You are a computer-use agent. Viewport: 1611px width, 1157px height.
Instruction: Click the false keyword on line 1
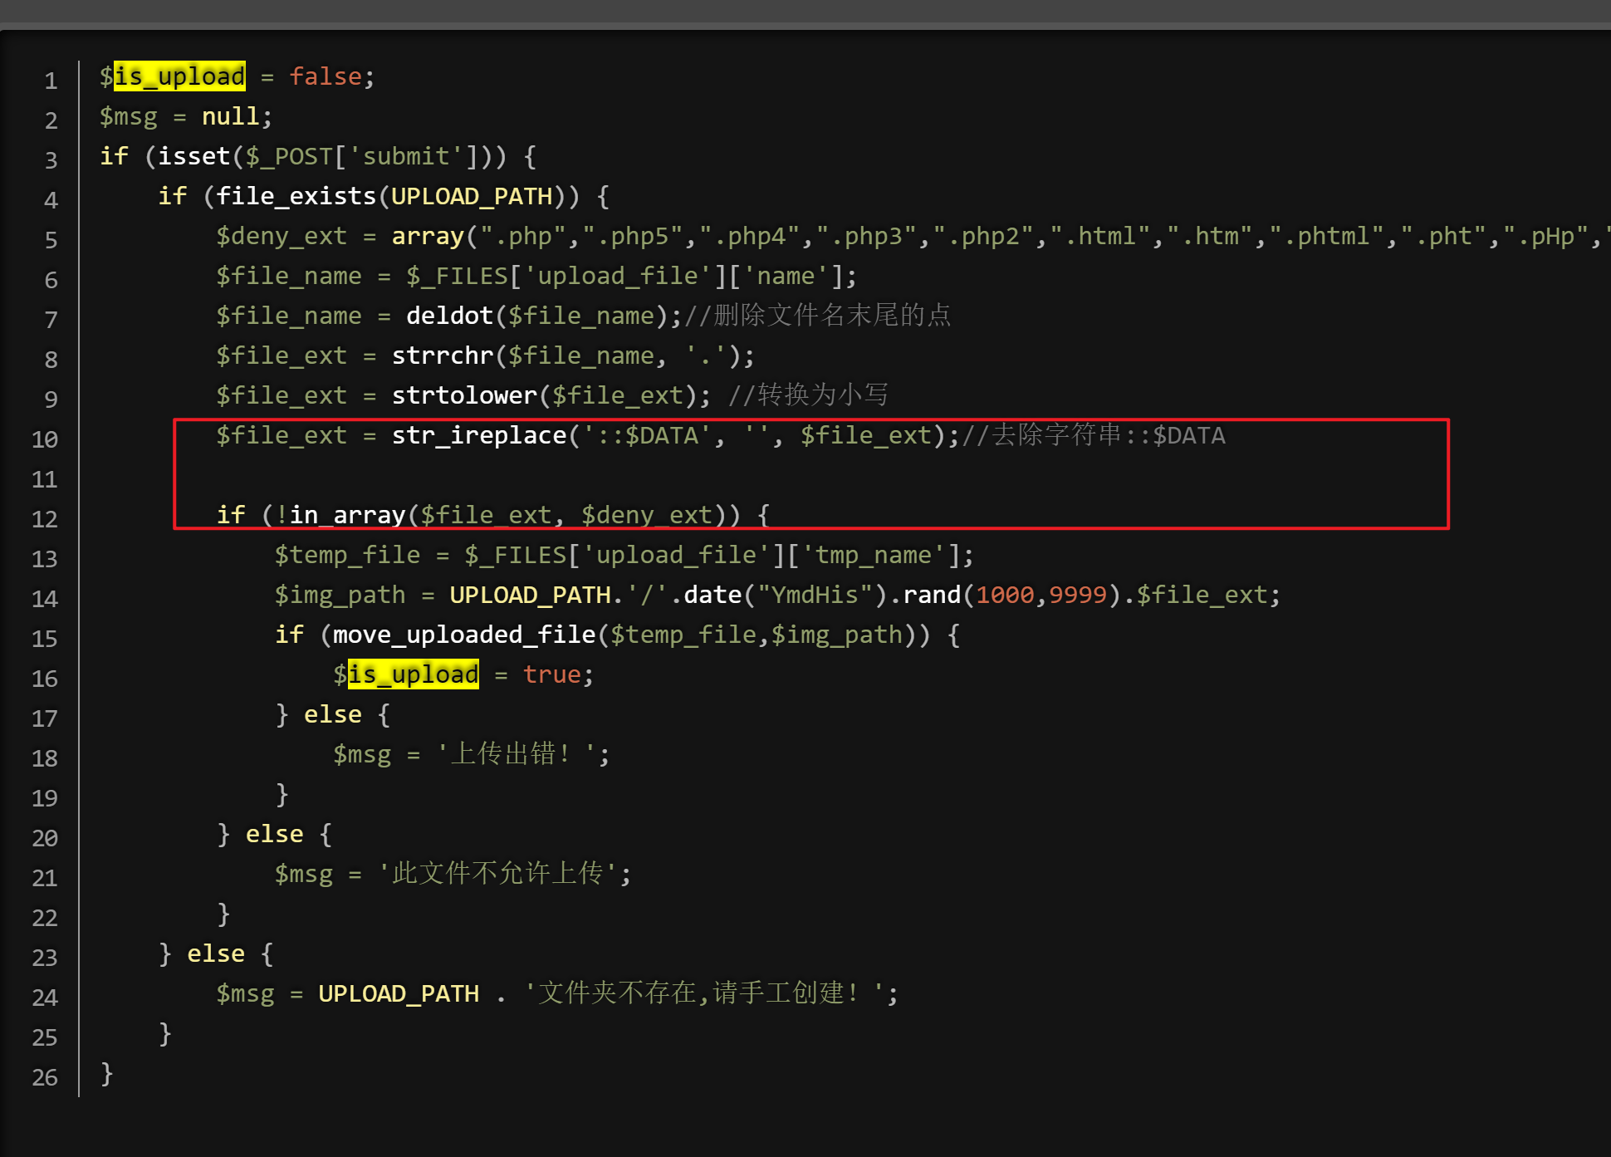click(325, 76)
